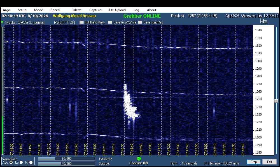Image resolution: width=280 pixels, height=167 pixels.
Task: Open the Log menu
Action: coord(136,10)
